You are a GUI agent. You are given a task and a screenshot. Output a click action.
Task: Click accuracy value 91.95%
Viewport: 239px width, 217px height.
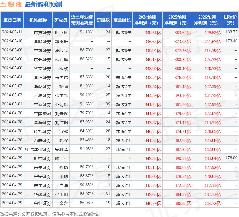(87, 149)
